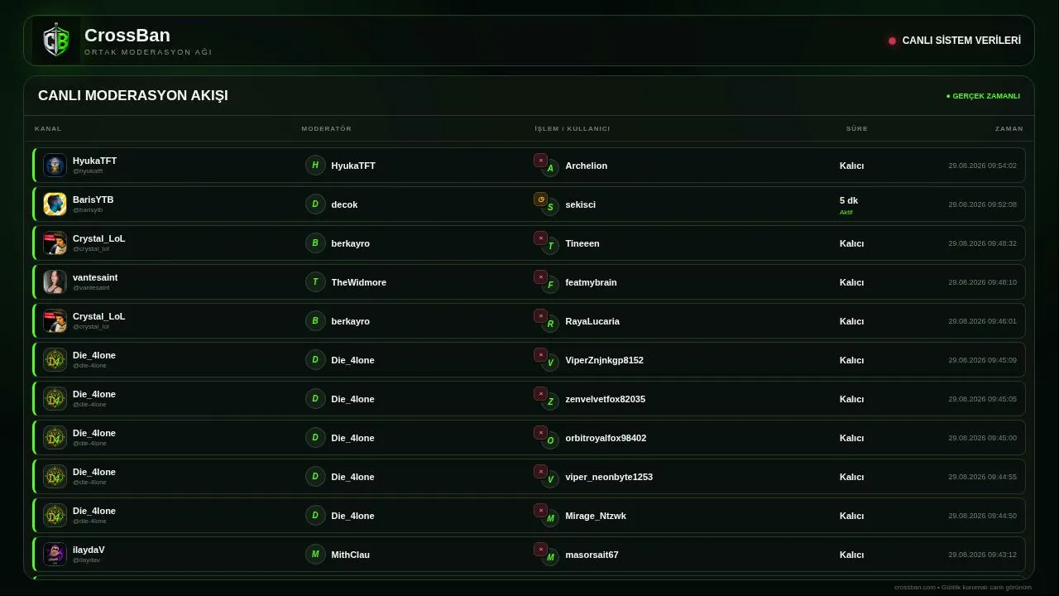The height and width of the screenshot is (596, 1059).
Task: Sort by the ZAMAN column header
Action: click(x=1009, y=128)
